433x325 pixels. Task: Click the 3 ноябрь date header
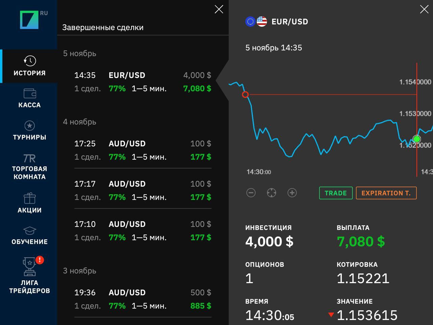[x=79, y=271]
